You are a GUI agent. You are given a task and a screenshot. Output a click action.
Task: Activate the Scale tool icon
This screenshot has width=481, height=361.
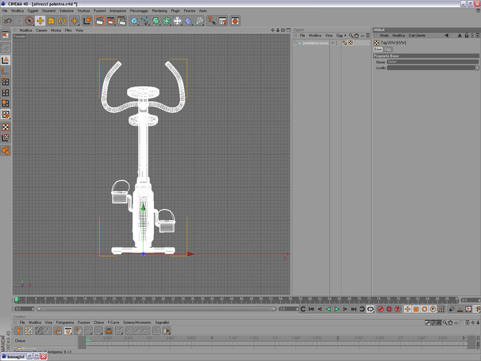51,21
